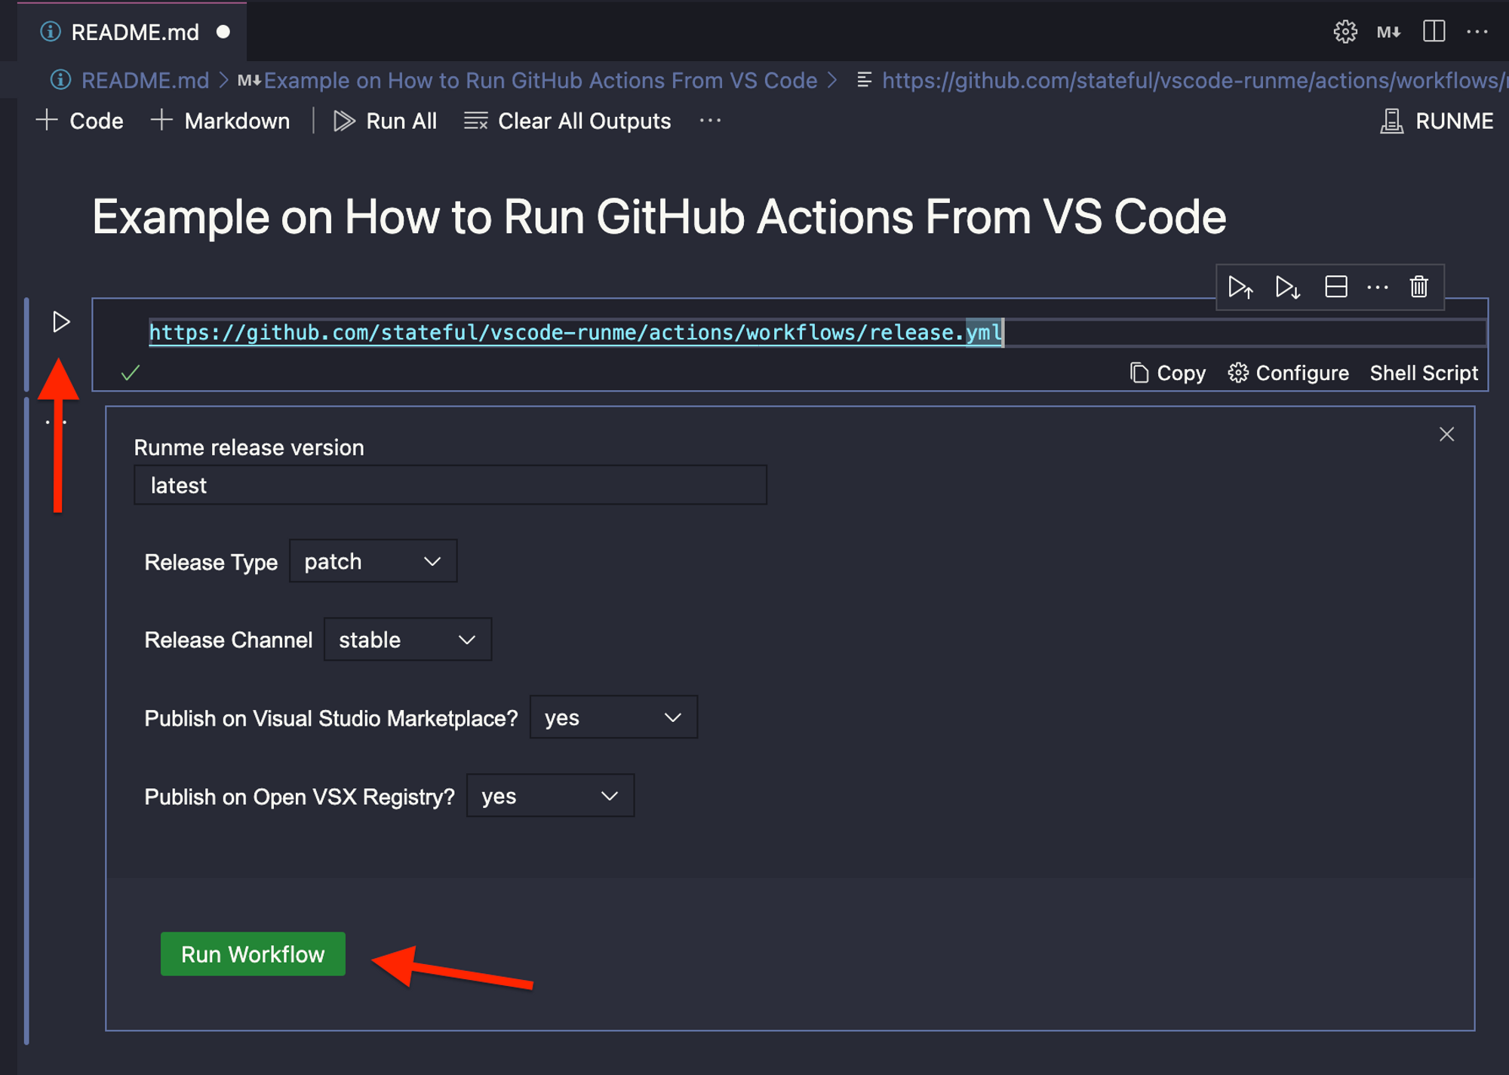Open notebook settings gear at top right
Screen dimensions: 1509x1075
1345,32
